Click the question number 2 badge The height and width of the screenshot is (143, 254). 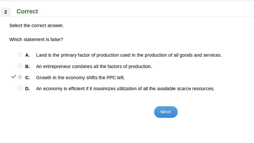pos(6,12)
